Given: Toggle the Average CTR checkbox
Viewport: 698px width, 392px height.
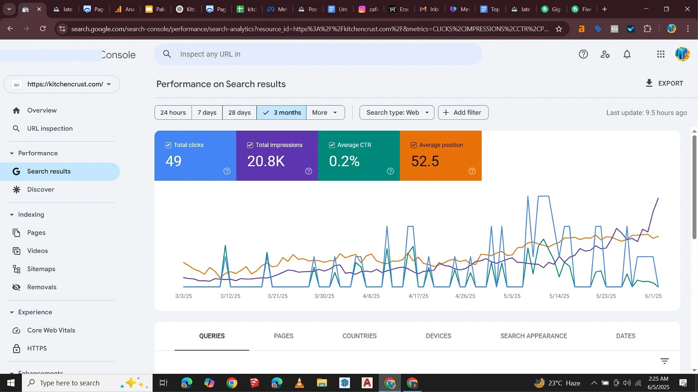Looking at the screenshot, I should 332,145.
